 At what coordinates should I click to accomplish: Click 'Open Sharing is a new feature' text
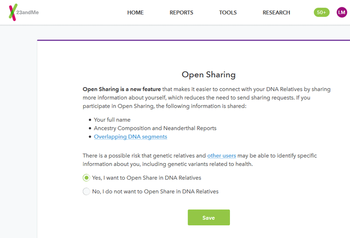pos(122,89)
